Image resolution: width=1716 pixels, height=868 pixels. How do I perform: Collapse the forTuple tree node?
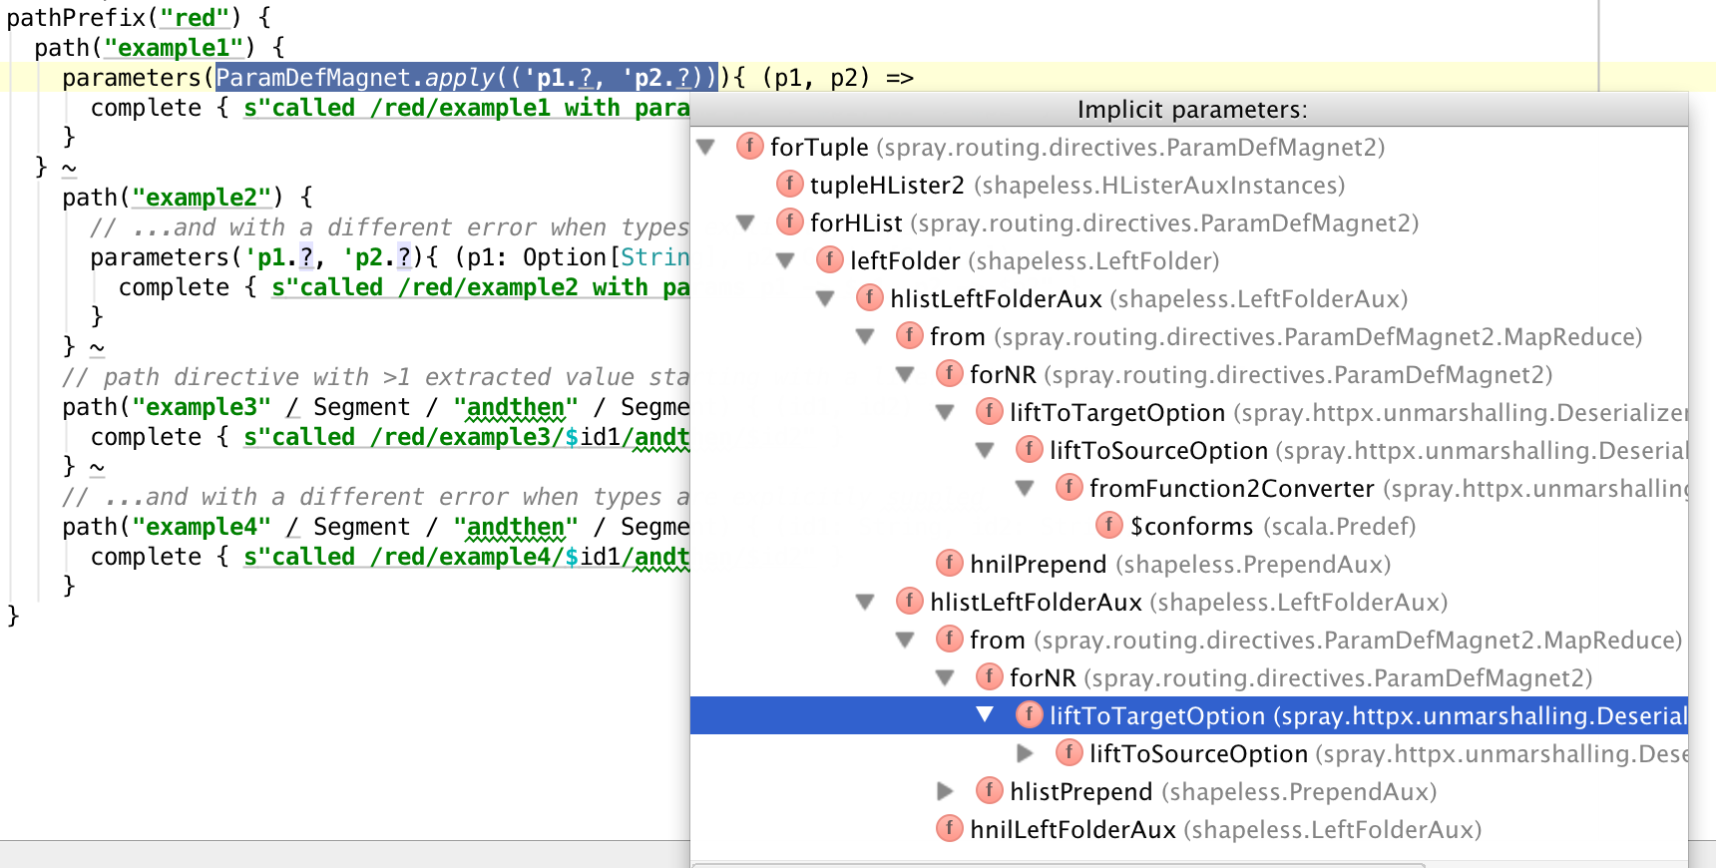(x=706, y=147)
